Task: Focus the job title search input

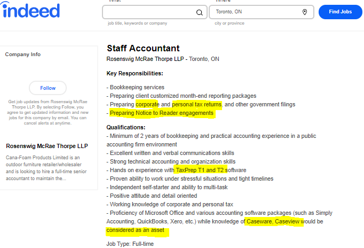Action: tap(149, 12)
